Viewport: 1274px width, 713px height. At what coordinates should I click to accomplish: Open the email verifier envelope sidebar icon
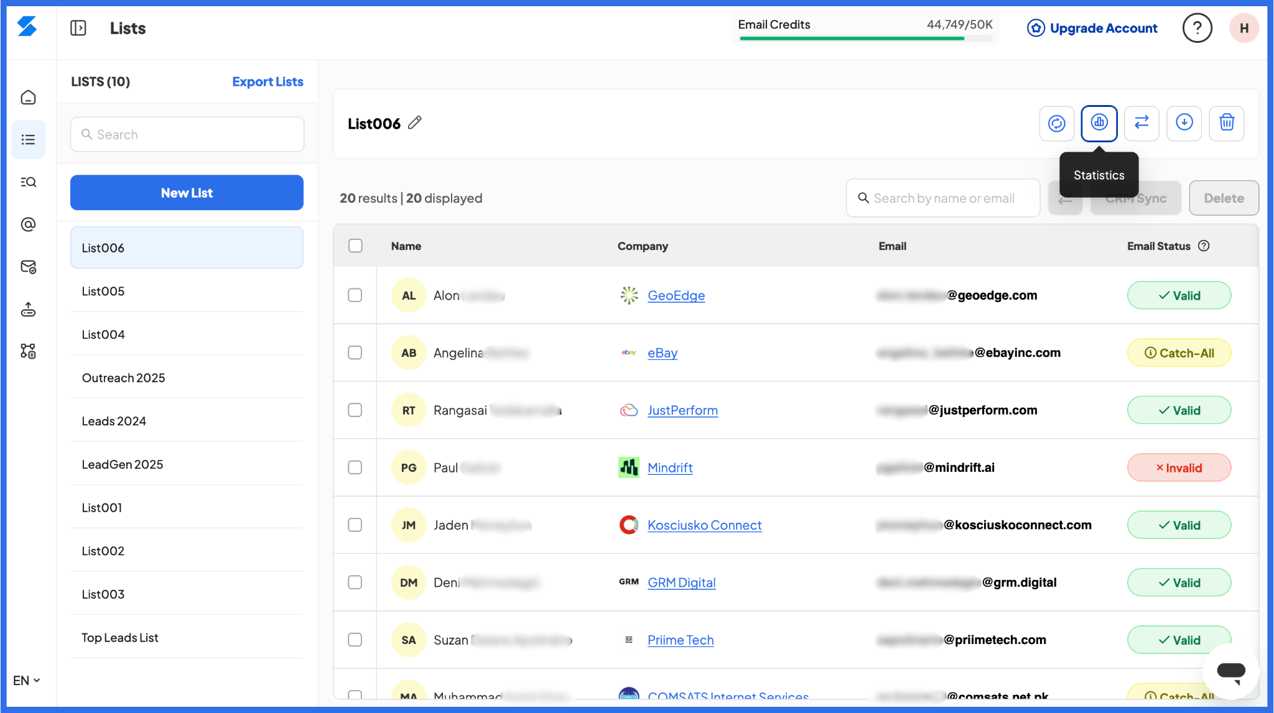28,267
